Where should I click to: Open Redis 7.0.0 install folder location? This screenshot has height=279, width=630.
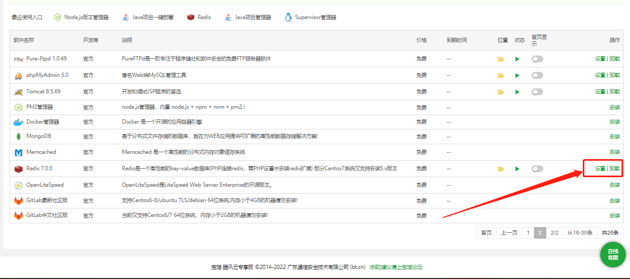coord(500,169)
